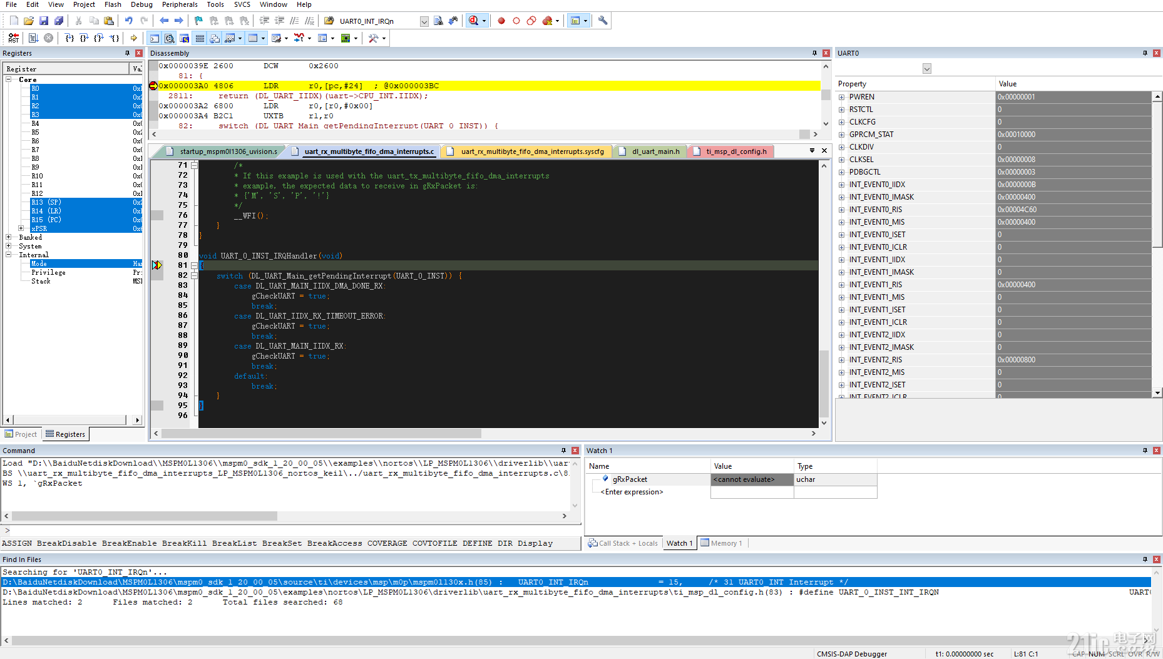
Task: Click Find In Files horizontal scrollbar
Action: [576, 641]
